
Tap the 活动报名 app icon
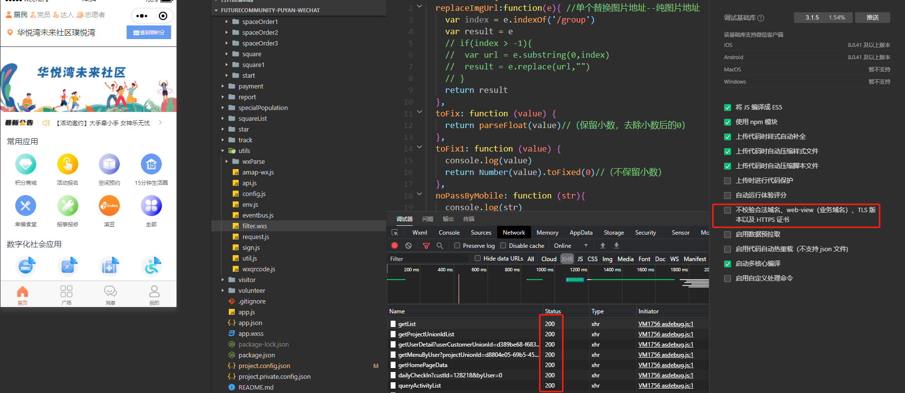(x=67, y=164)
